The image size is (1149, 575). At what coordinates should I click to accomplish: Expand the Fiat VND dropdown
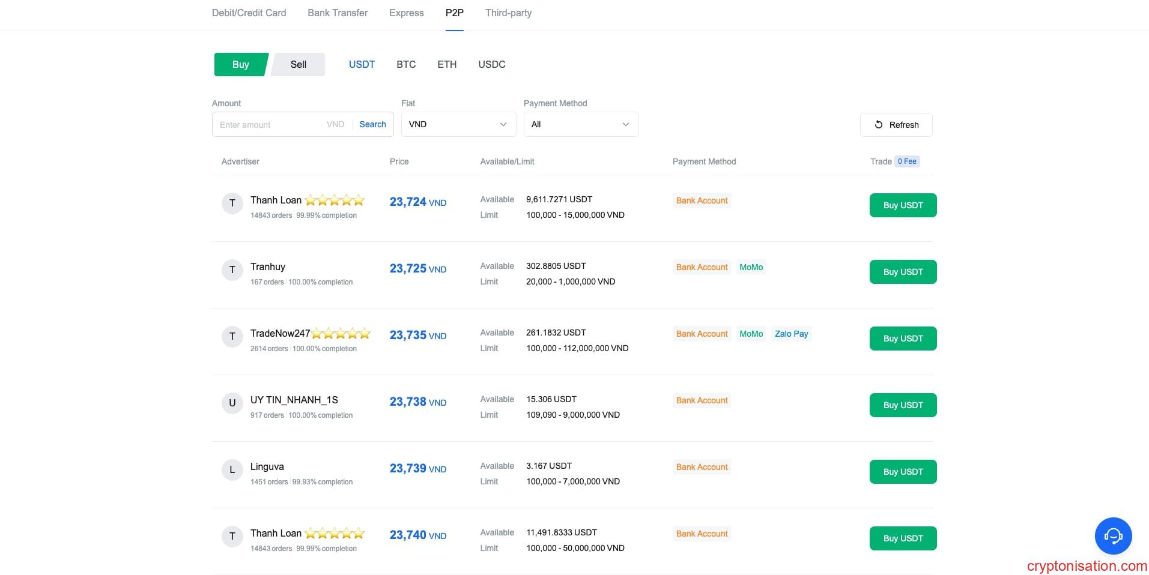(x=458, y=124)
